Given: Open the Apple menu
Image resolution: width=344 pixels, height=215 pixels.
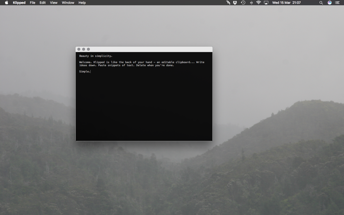Looking at the screenshot, I should 6,3.
